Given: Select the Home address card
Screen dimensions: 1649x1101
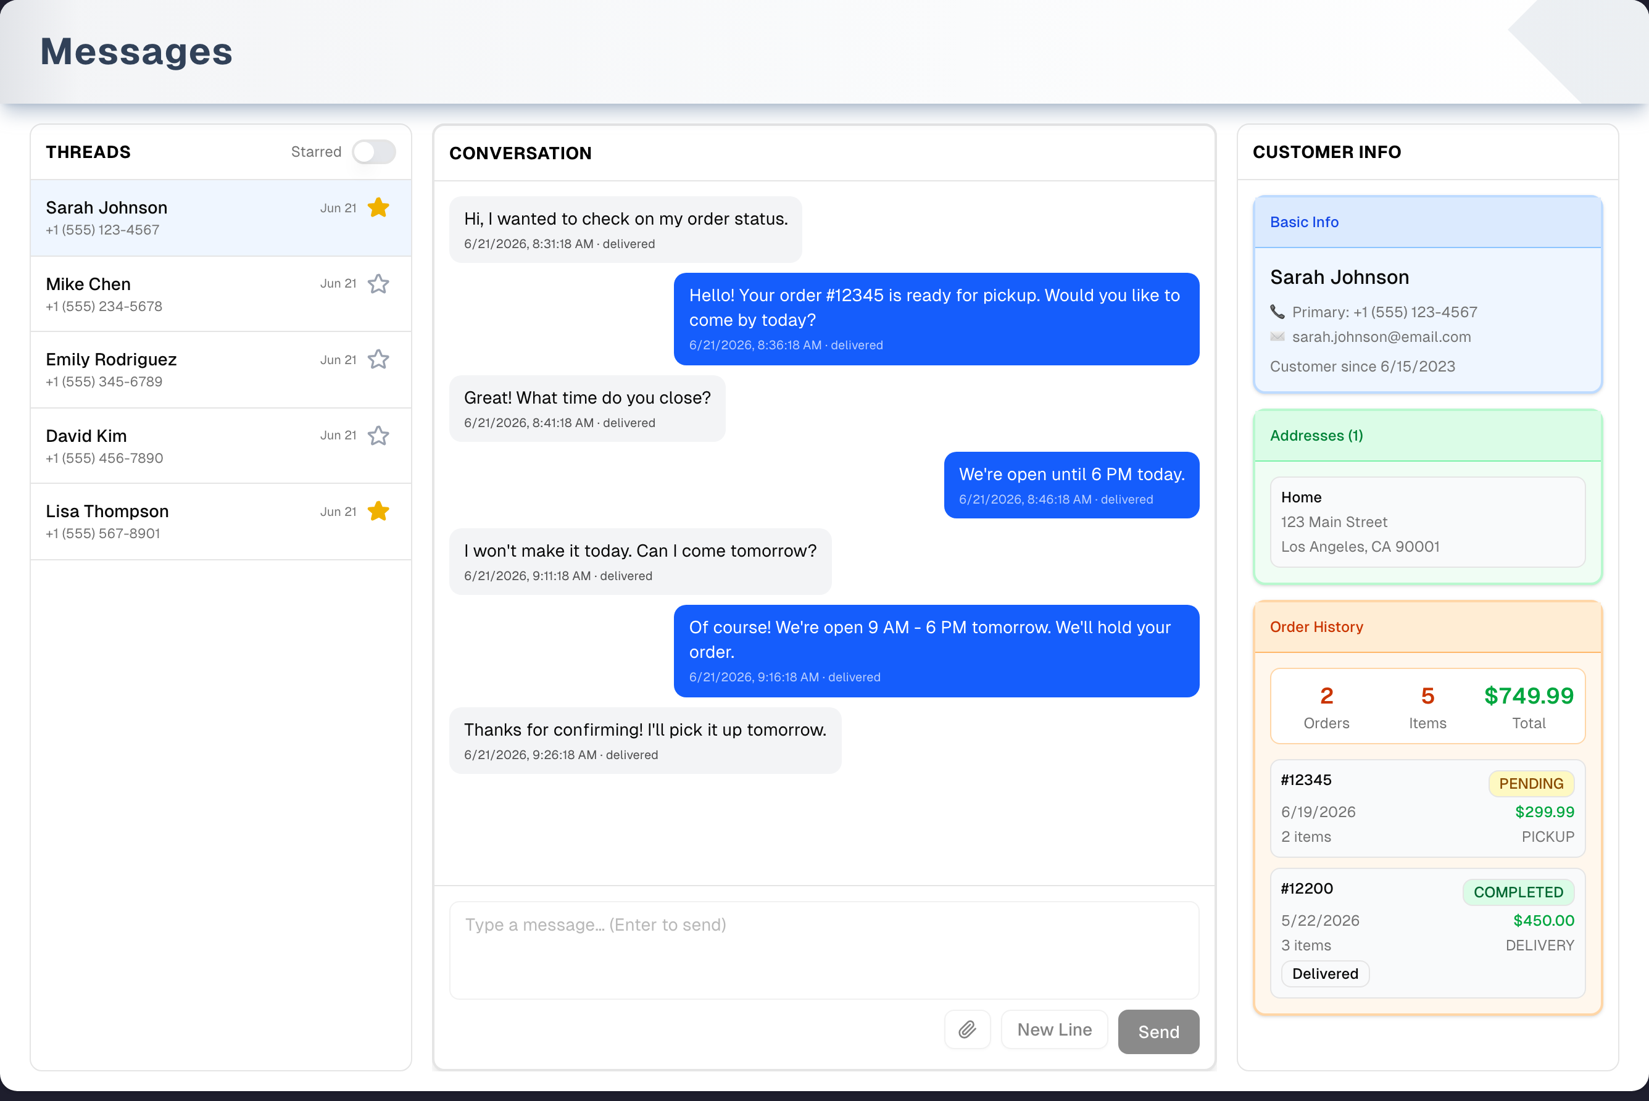Looking at the screenshot, I should tap(1427, 521).
